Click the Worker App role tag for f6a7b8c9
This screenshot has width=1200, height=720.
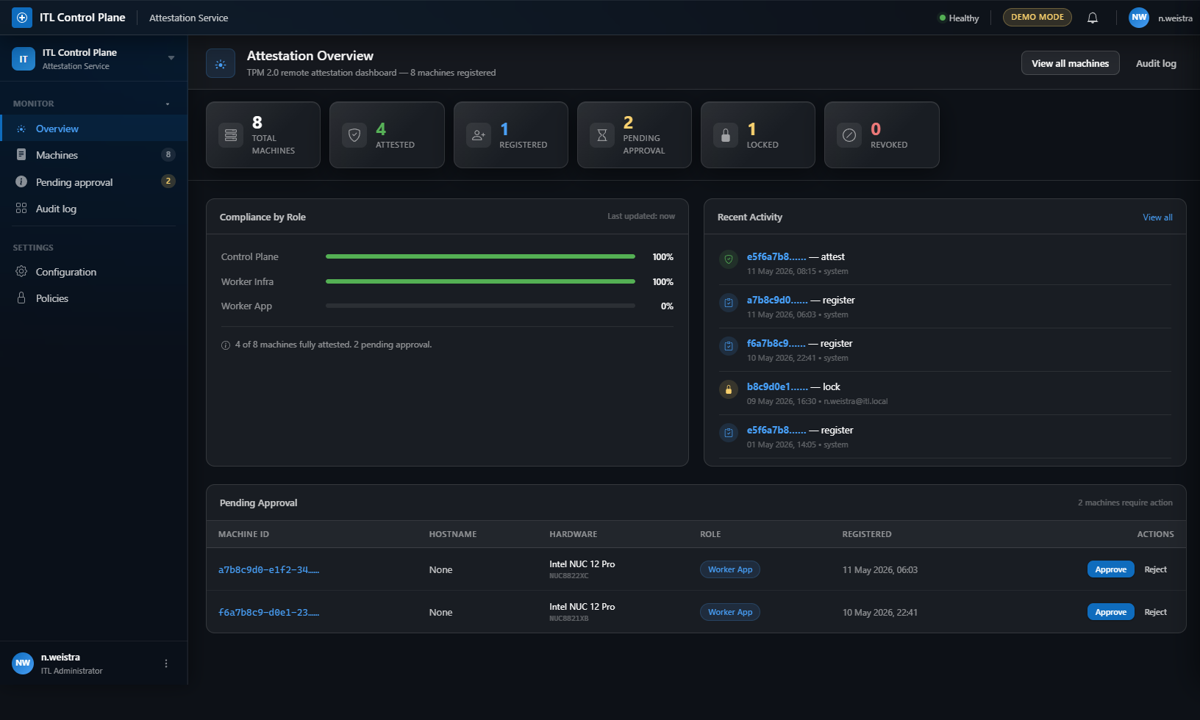coord(730,612)
